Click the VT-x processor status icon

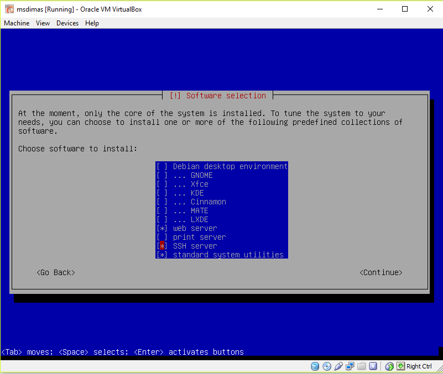373,366
